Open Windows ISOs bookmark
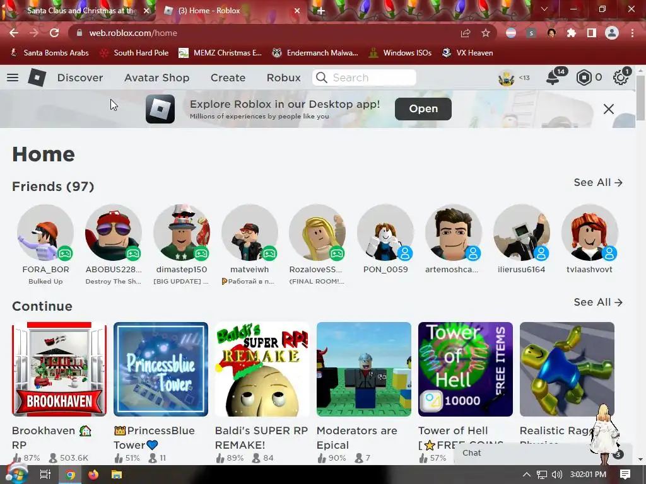Screen dimensions: 646x484 pos(401,53)
